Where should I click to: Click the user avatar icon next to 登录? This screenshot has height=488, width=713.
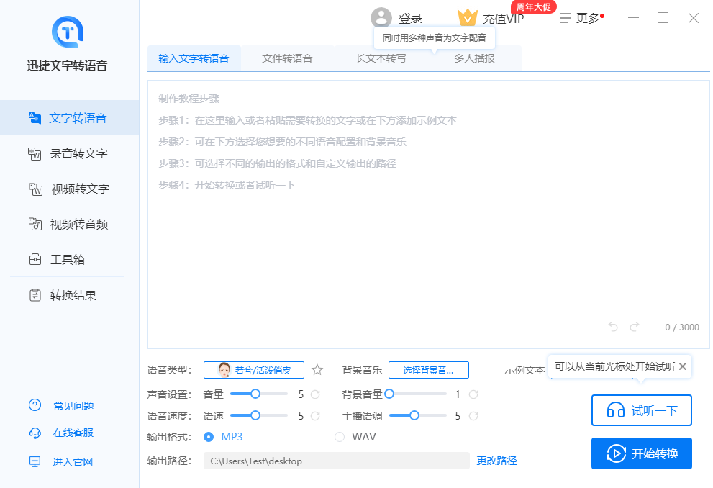(x=381, y=18)
